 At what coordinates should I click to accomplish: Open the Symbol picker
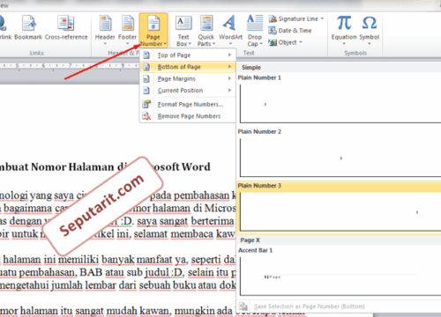tap(370, 30)
